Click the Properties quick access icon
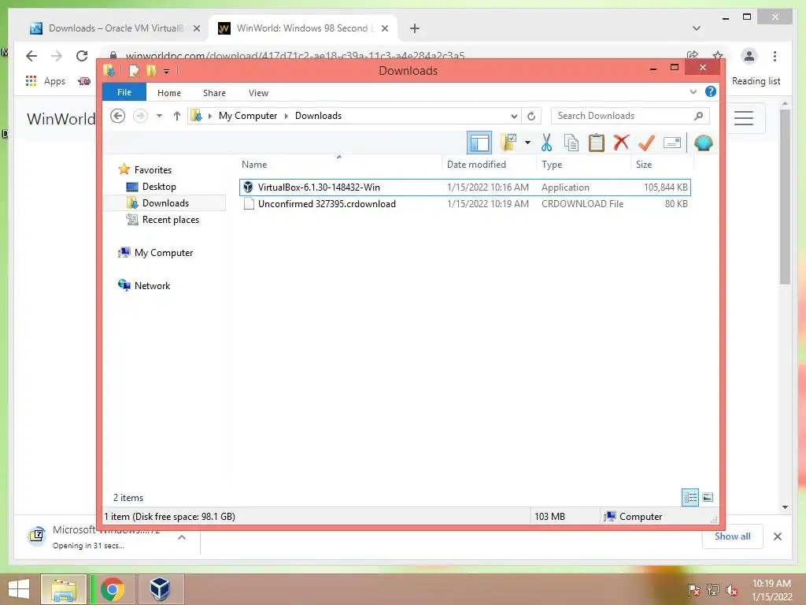Viewport: 806px width, 605px height. tap(134, 71)
